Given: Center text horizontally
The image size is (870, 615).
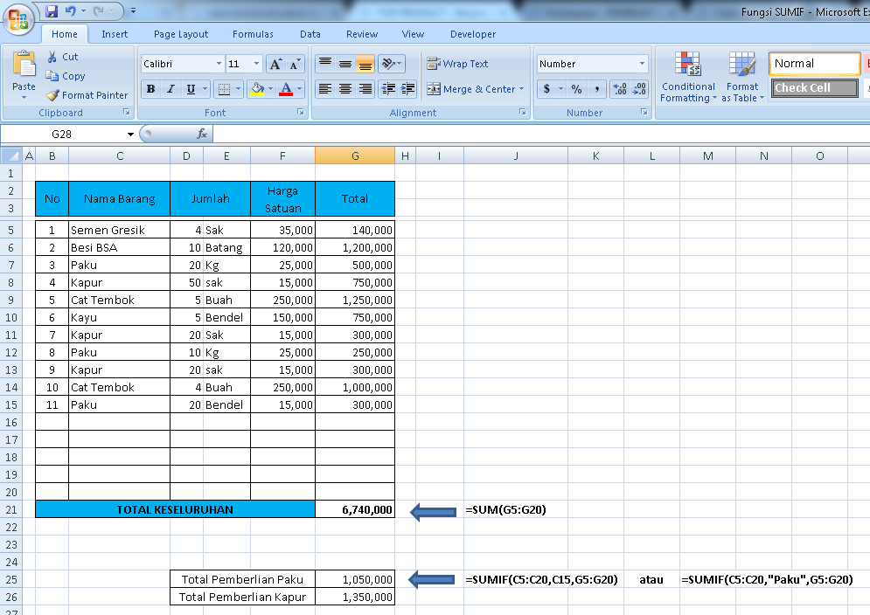Looking at the screenshot, I should pos(345,89).
